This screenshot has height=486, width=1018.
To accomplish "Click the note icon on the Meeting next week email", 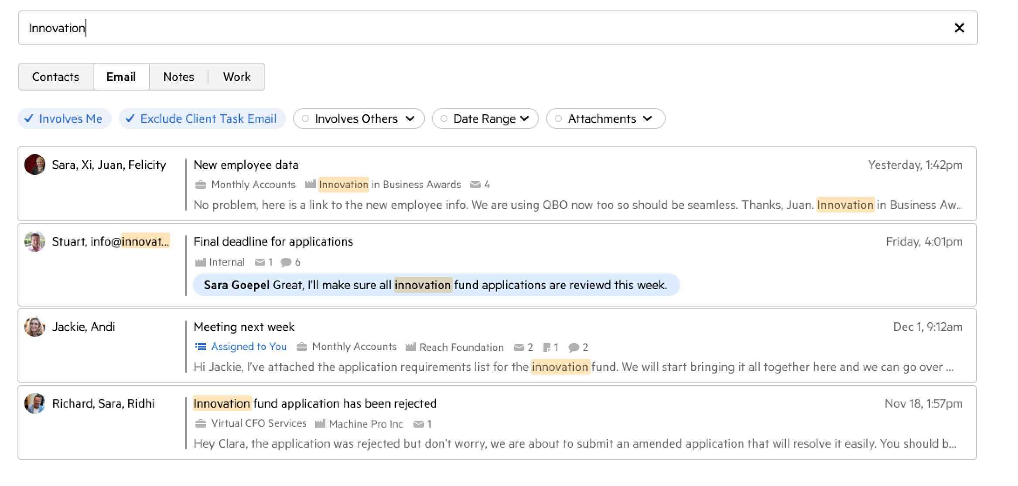I will (547, 348).
